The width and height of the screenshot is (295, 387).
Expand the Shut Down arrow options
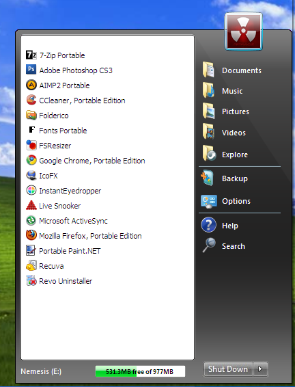coord(260,369)
